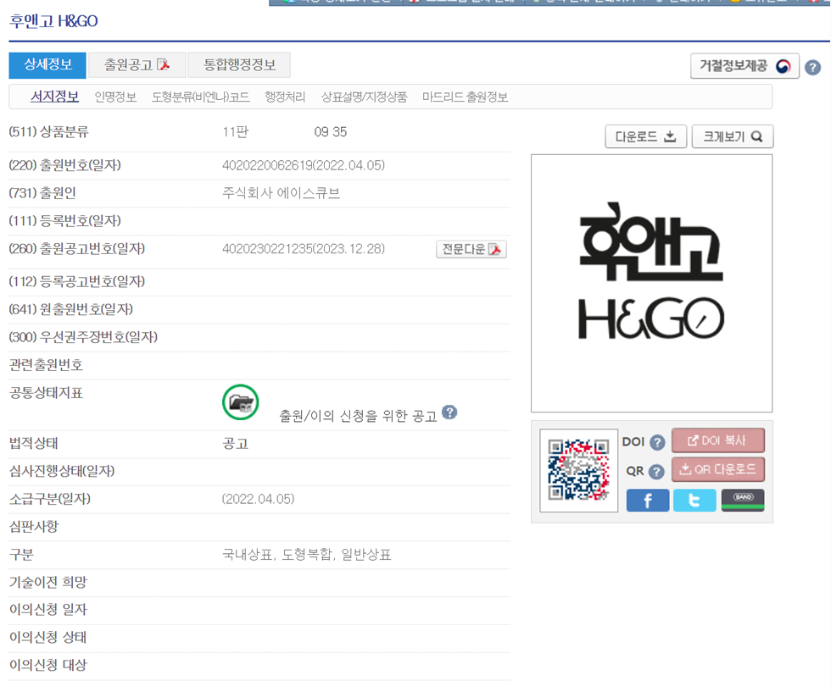Select 마드리드 출원정보 sub-tab
The width and height of the screenshot is (831, 692).
(465, 97)
